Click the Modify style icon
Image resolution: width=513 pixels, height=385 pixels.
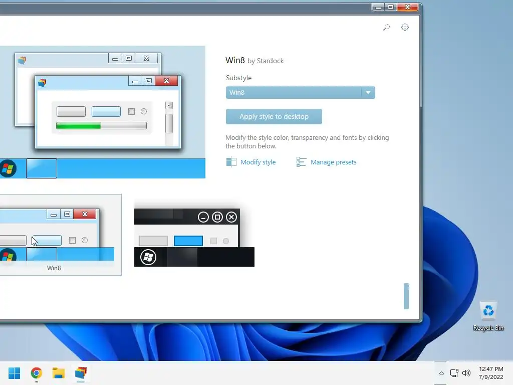click(231, 162)
